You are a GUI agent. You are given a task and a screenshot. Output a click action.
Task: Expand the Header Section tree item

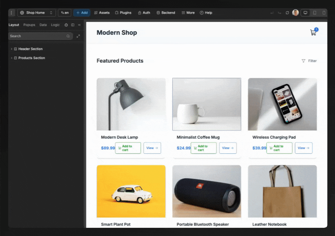pyautogui.click(x=12, y=49)
